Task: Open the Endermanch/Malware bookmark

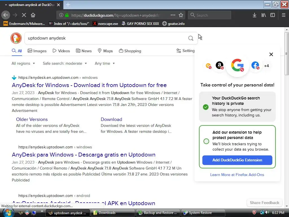Action: point(24,24)
